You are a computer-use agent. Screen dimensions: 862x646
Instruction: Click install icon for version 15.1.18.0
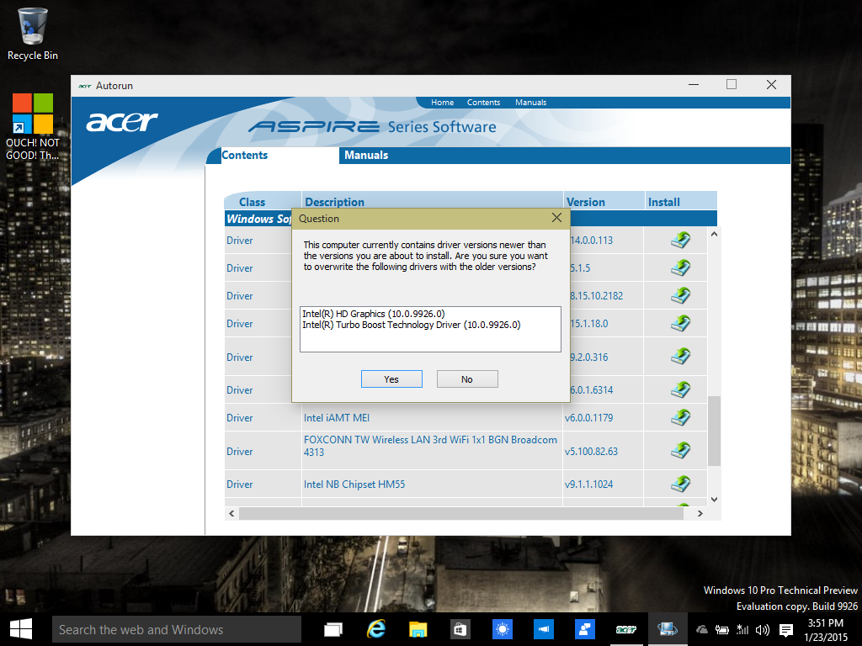tap(680, 324)
